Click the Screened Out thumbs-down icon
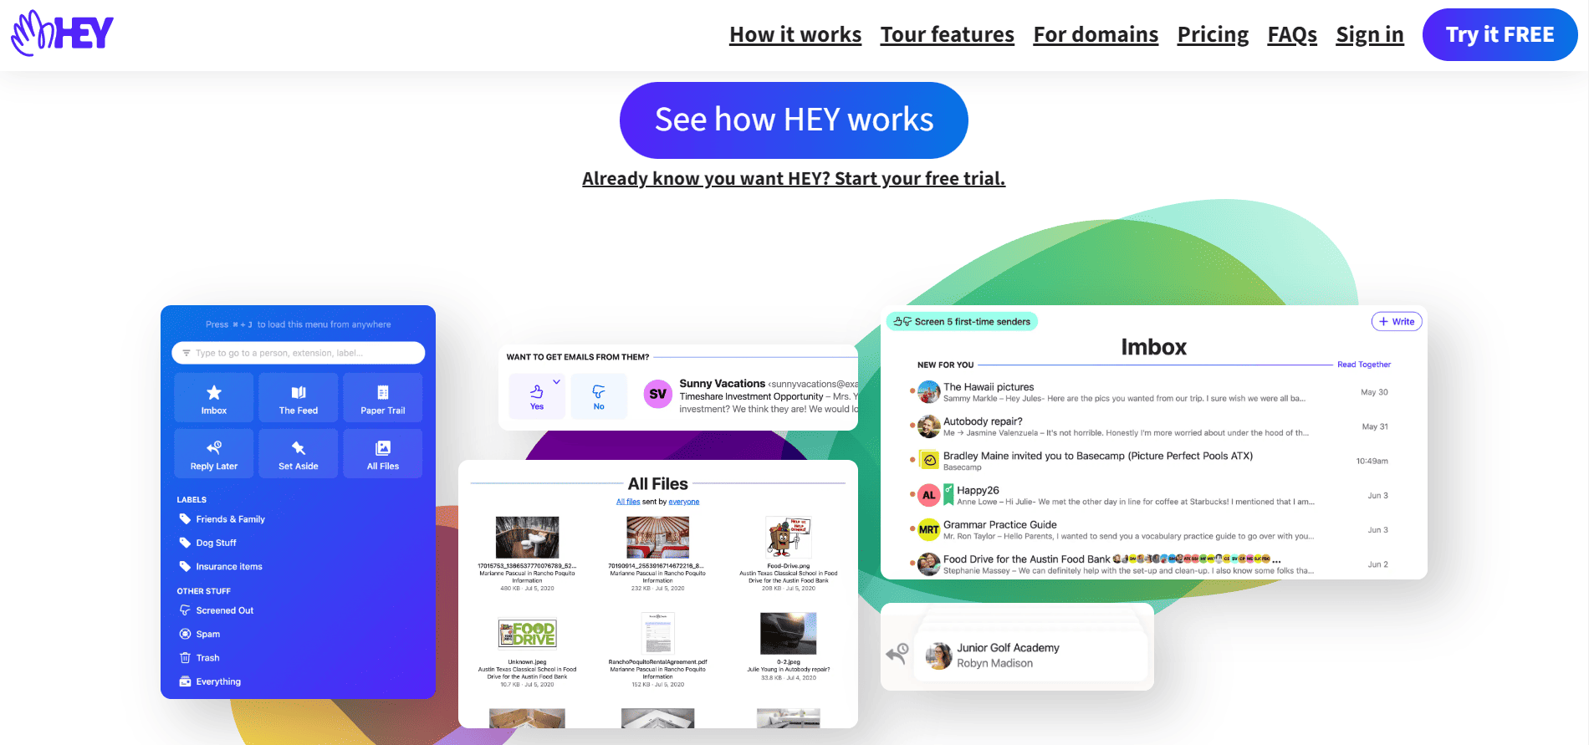The height and width of the screenshot is (745, 1589). [x=185, y=610]
